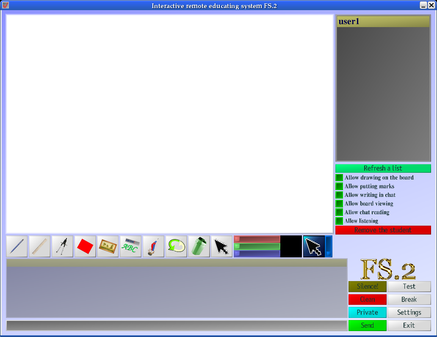Screen dimensions: 437x337
Task: Select the green ABC text tool
Action: (131, 246)
